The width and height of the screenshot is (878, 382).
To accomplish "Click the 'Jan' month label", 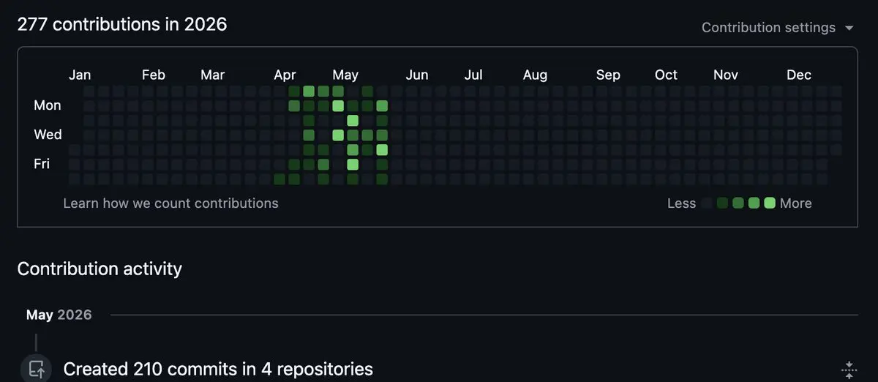I will pyautogui.click(x=80, y=75).
